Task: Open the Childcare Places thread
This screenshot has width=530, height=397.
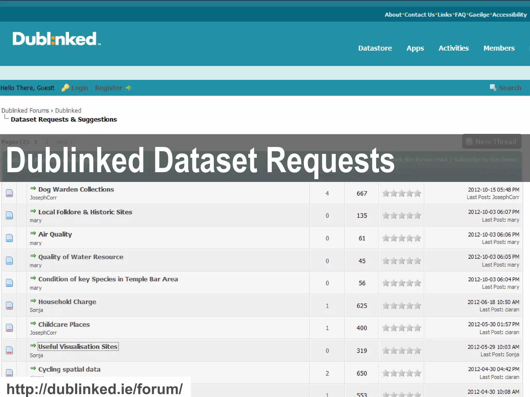Action: point(64,324)
